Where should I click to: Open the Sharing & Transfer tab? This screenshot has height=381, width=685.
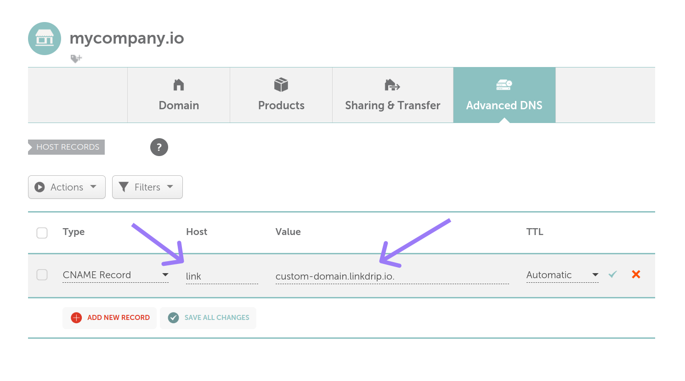392,95
